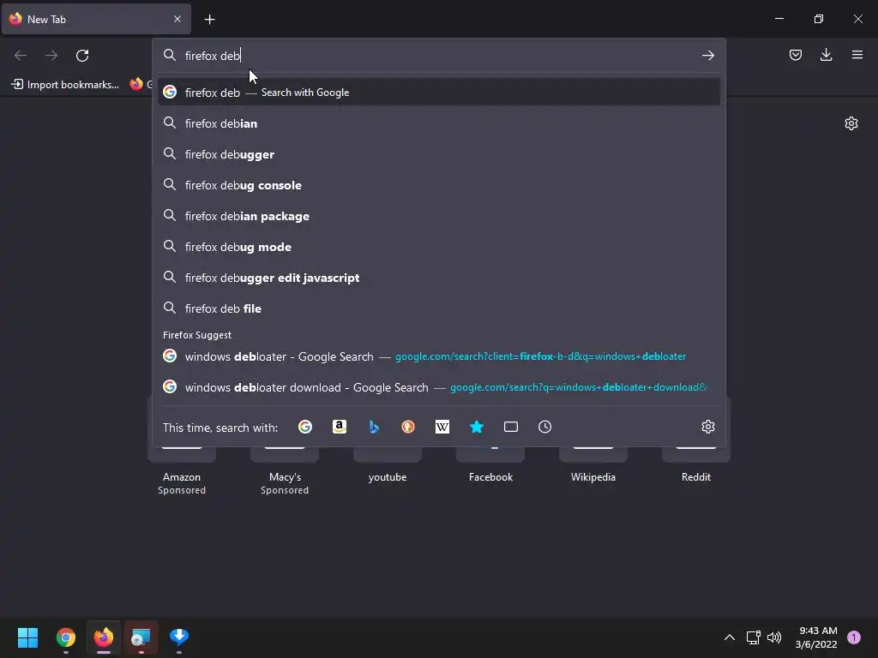Screen dimensions: 878x658
Task: Search history using the clock icon
Action: [x=544, y=427]
